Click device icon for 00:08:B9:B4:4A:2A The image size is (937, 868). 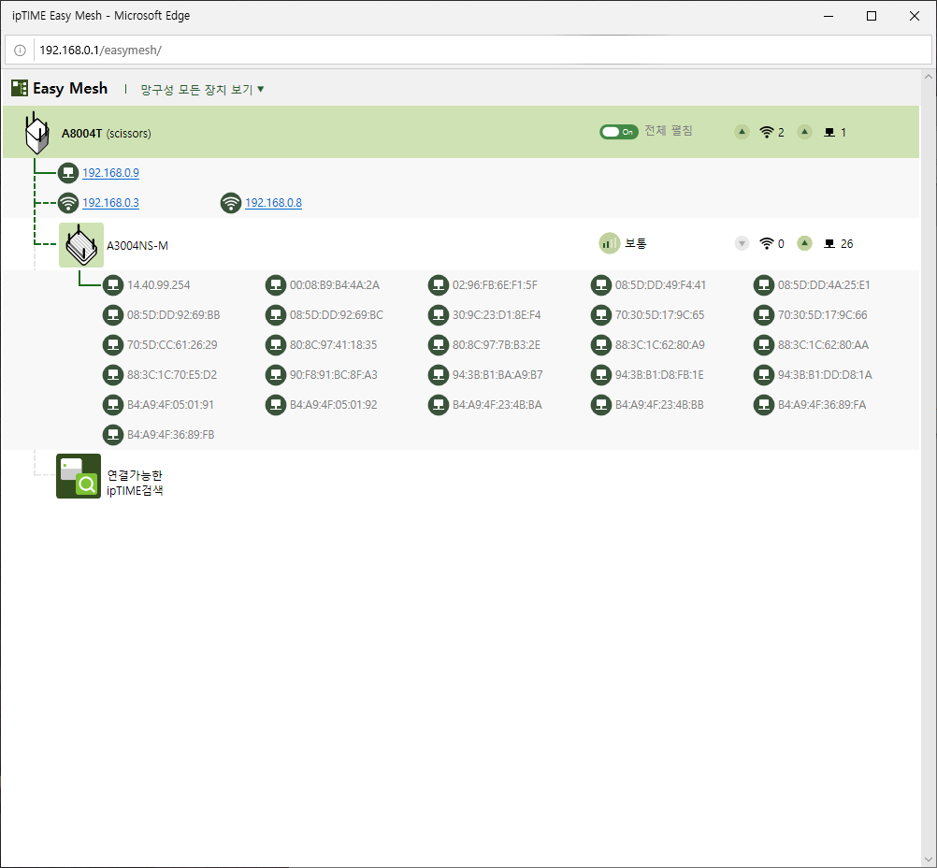coord(276,285)
